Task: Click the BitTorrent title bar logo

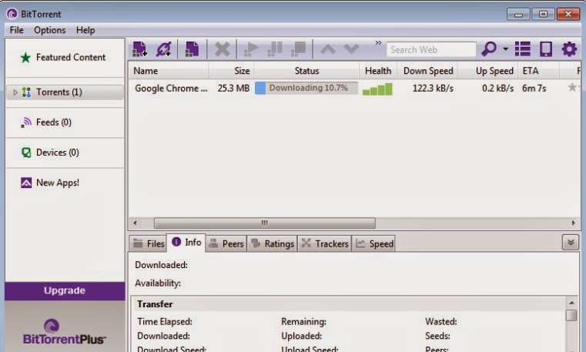Action: point(12,14)
